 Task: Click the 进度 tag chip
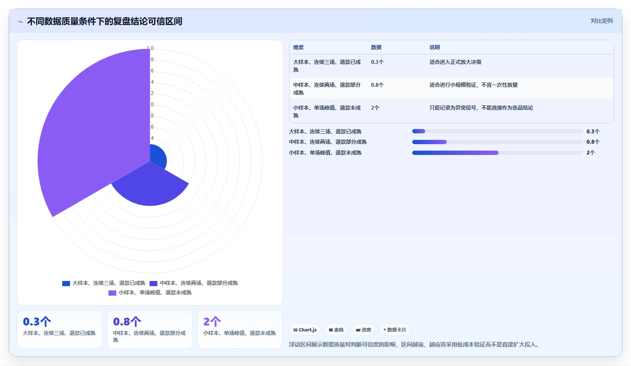coord(363,330)
